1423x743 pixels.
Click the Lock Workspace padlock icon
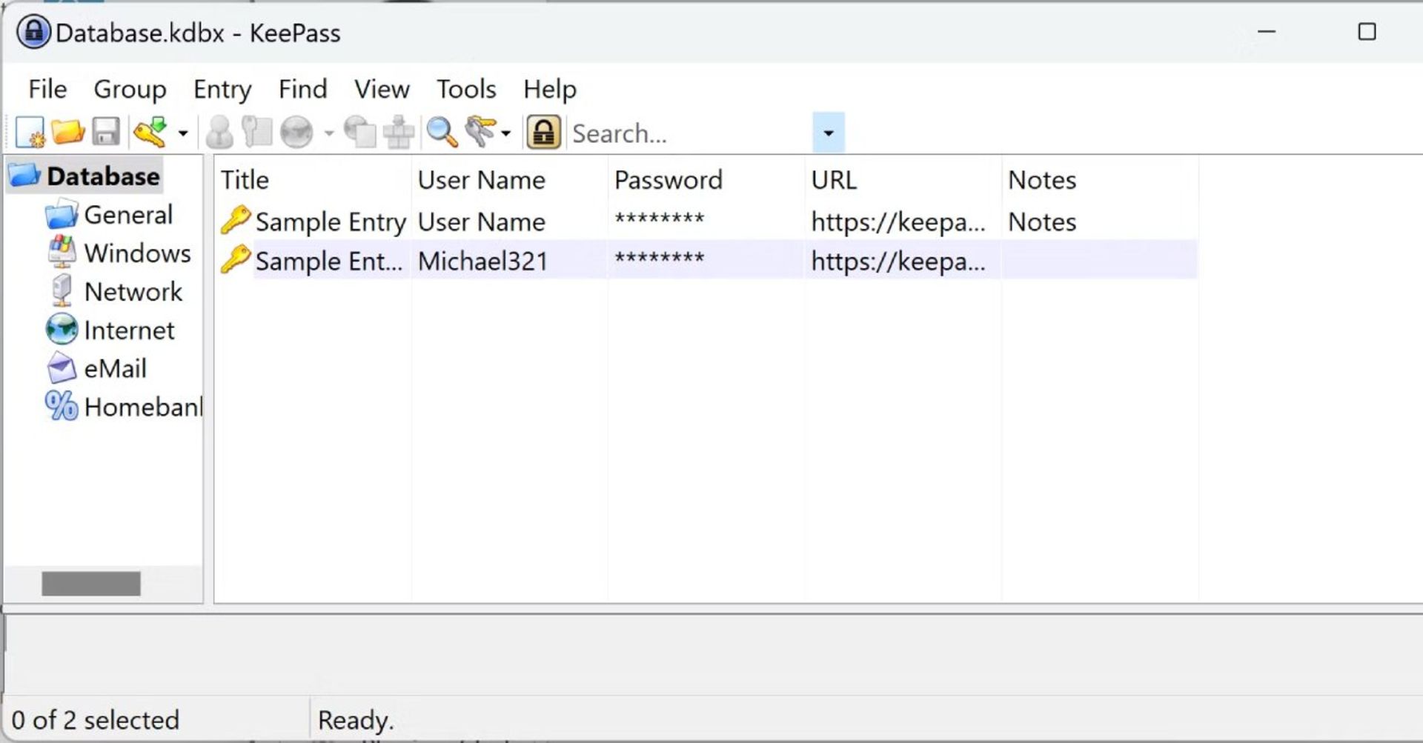[x=543, y=133]
